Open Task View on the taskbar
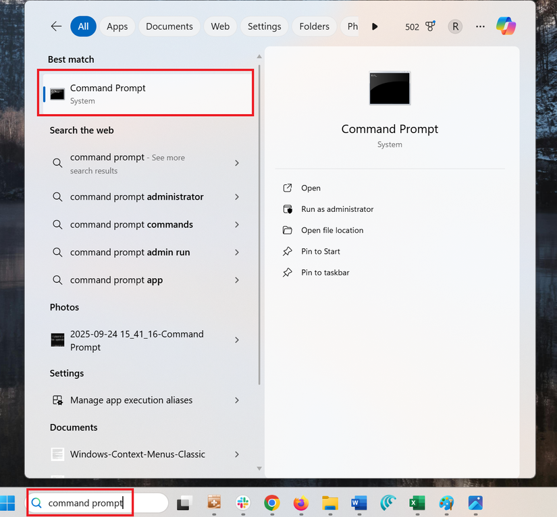Image resolution: width=557 pixels, height=517 pixels. (184, 503)
